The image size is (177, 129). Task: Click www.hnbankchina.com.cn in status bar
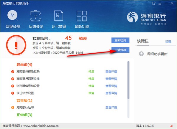pos(41,126)
